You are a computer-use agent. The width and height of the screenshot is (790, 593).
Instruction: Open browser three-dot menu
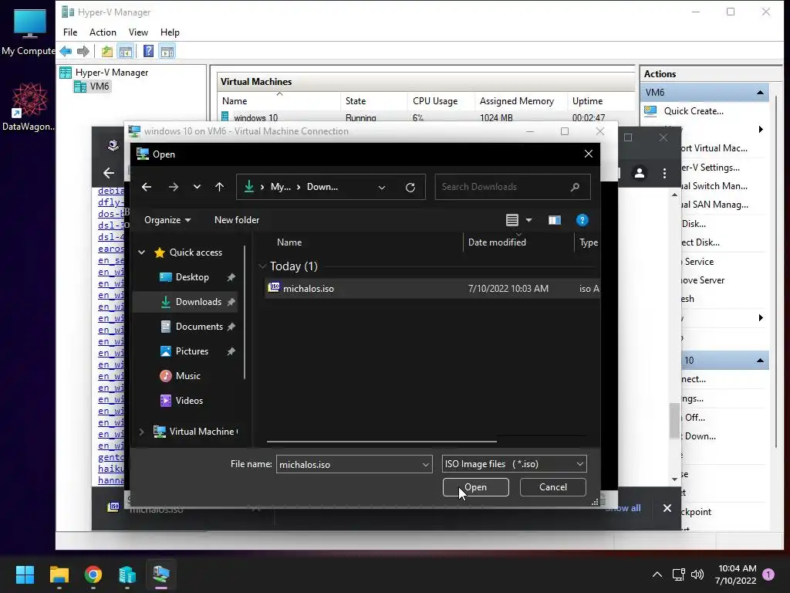coord(664,173)
